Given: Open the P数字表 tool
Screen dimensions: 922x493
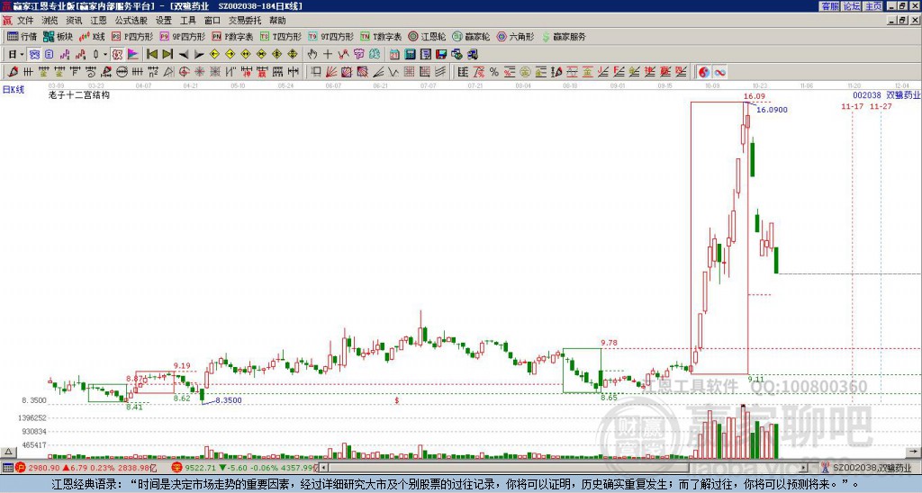Looking at the screenshot, I should point(232,36).
